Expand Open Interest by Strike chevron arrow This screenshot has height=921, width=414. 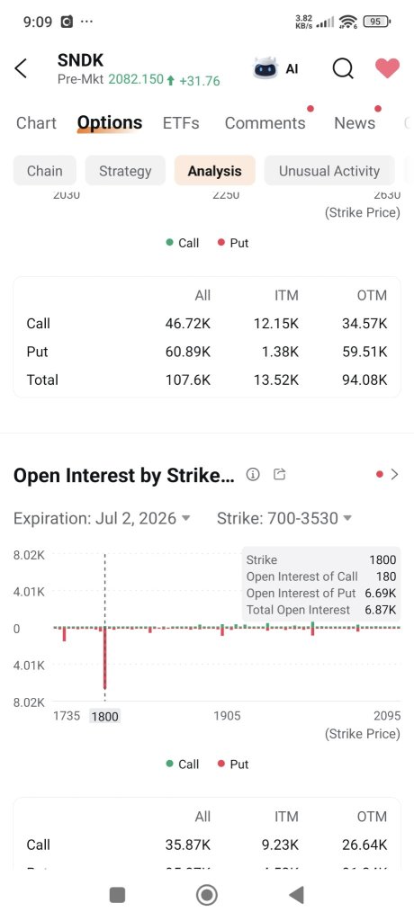[x=394, y=475]
